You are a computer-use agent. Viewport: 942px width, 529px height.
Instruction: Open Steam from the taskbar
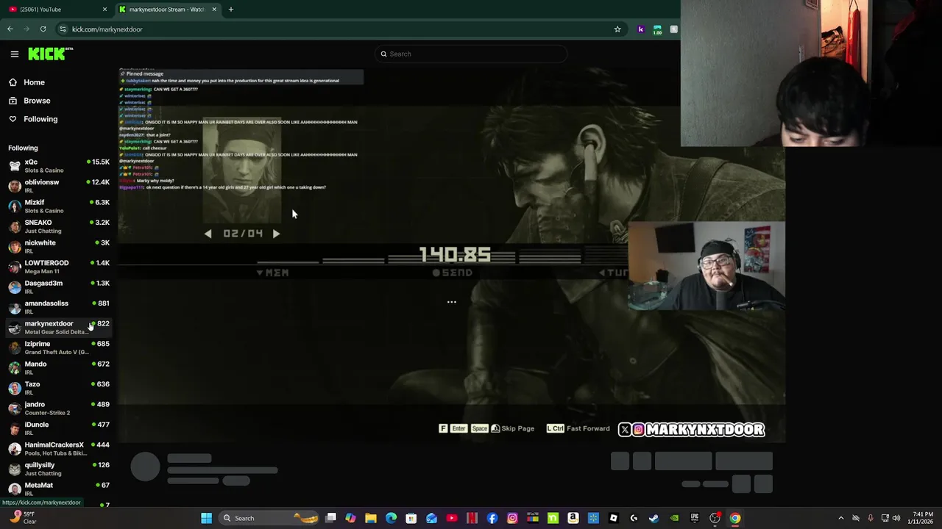click(654, 518)
